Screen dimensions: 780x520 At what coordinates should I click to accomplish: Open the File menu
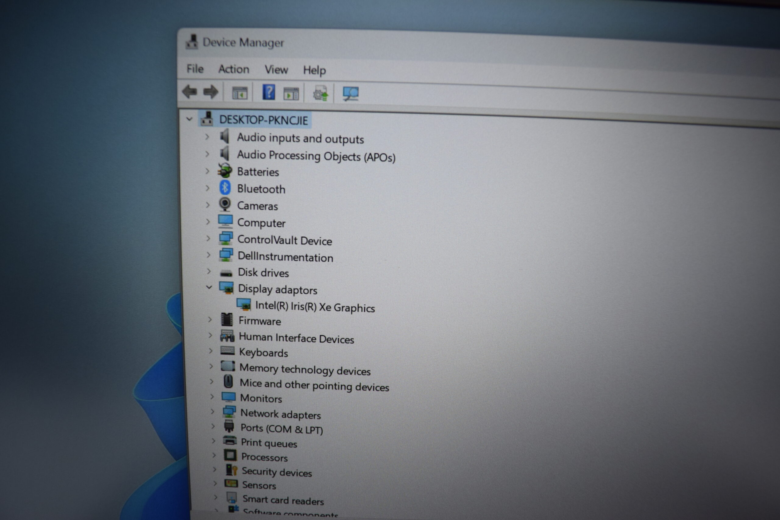point(195,69)
